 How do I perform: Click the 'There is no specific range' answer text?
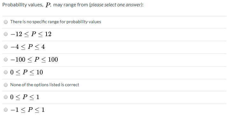[x=55, y=22]
